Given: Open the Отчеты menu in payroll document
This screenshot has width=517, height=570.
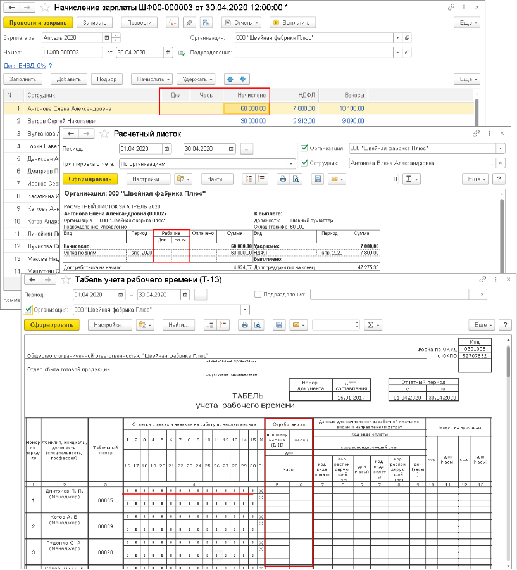Looking at the screenshot, I should [x=241, y=23].
